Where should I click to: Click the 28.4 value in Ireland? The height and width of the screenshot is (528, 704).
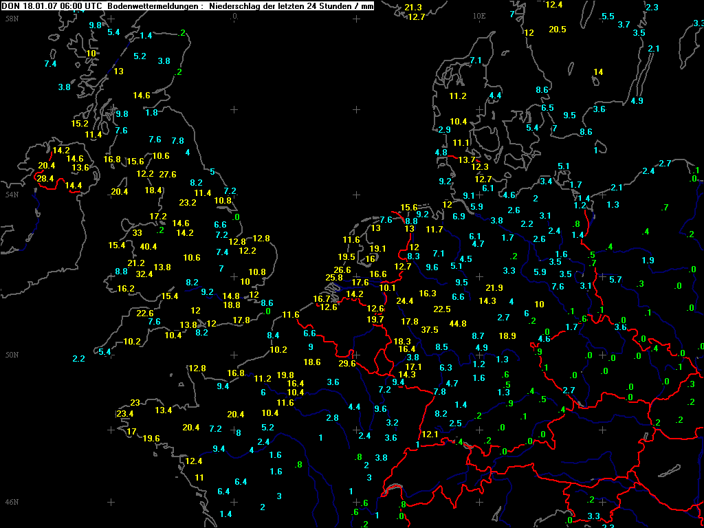click(45, 178)
